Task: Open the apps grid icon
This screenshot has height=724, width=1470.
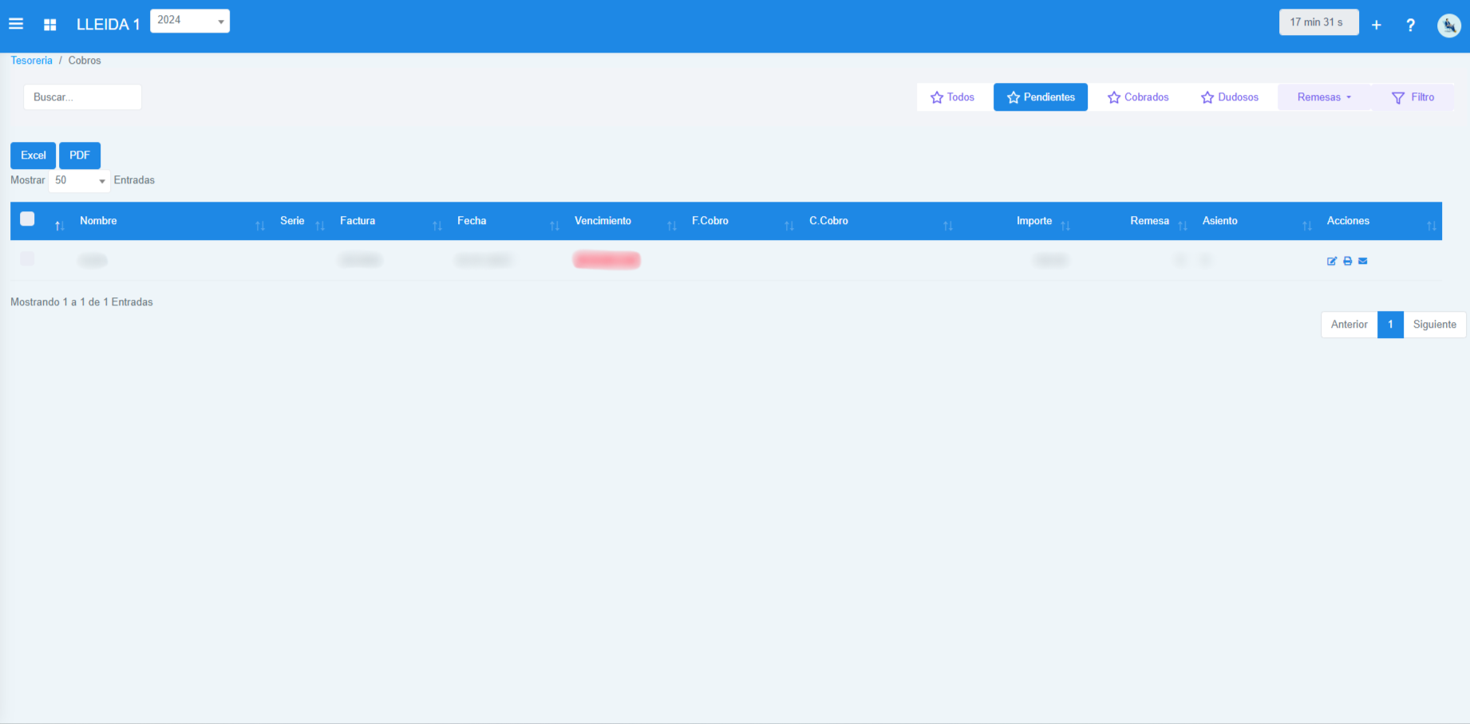Action: pyautogui.click(x=49, y=25)
